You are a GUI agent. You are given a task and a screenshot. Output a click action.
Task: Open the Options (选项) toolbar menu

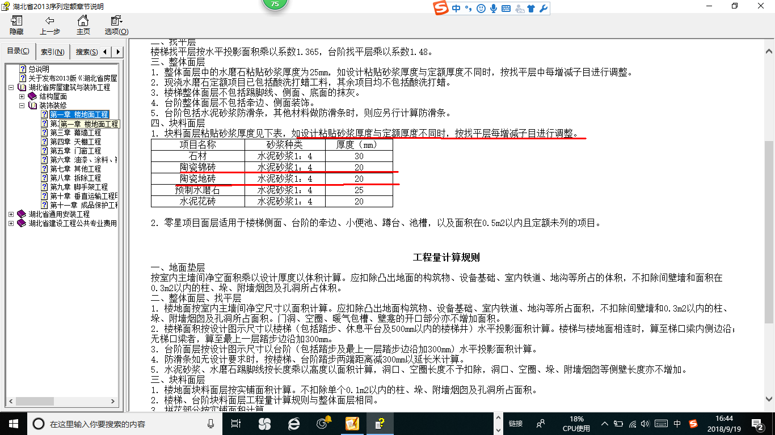coord(116,25)
